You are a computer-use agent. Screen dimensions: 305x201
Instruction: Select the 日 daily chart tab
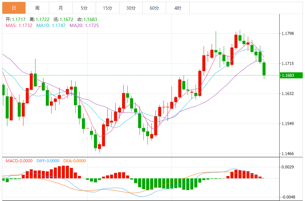point(14,8)
